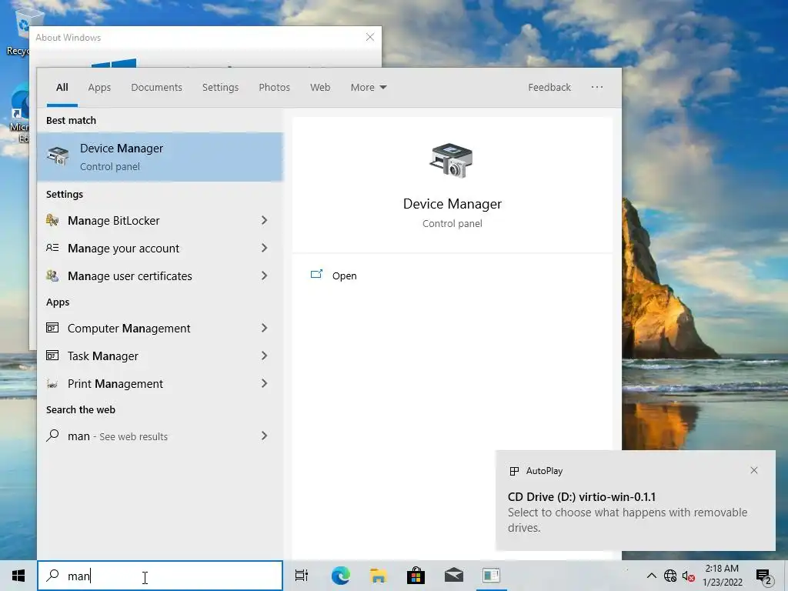Switch to the Web search tab
Screen dimensions: 788x591
[x=320, y=88]
